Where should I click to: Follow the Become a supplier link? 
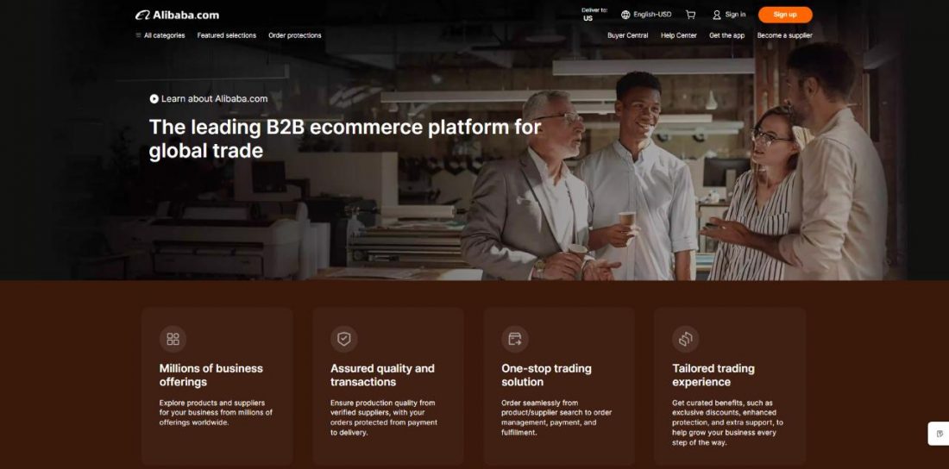click(784, 35)
